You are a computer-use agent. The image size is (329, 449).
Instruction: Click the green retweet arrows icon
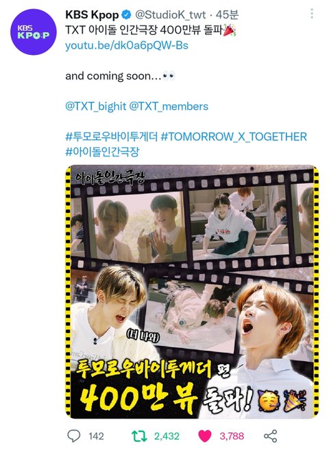tap(139, 436)
